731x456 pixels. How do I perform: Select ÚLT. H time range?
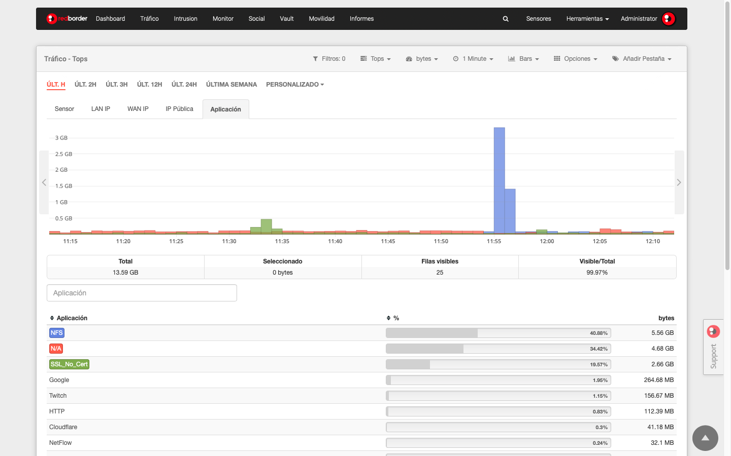(56, 85)
